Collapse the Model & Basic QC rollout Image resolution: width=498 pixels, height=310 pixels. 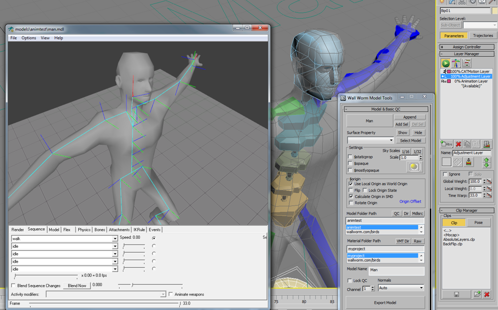click(x=386, y=109)
